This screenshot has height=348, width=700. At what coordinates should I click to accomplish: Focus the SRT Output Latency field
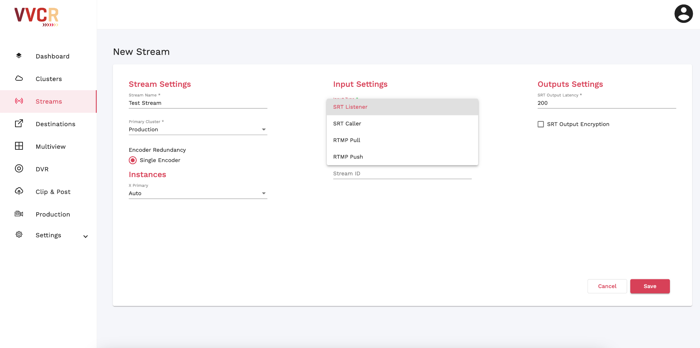click(606, 103)
